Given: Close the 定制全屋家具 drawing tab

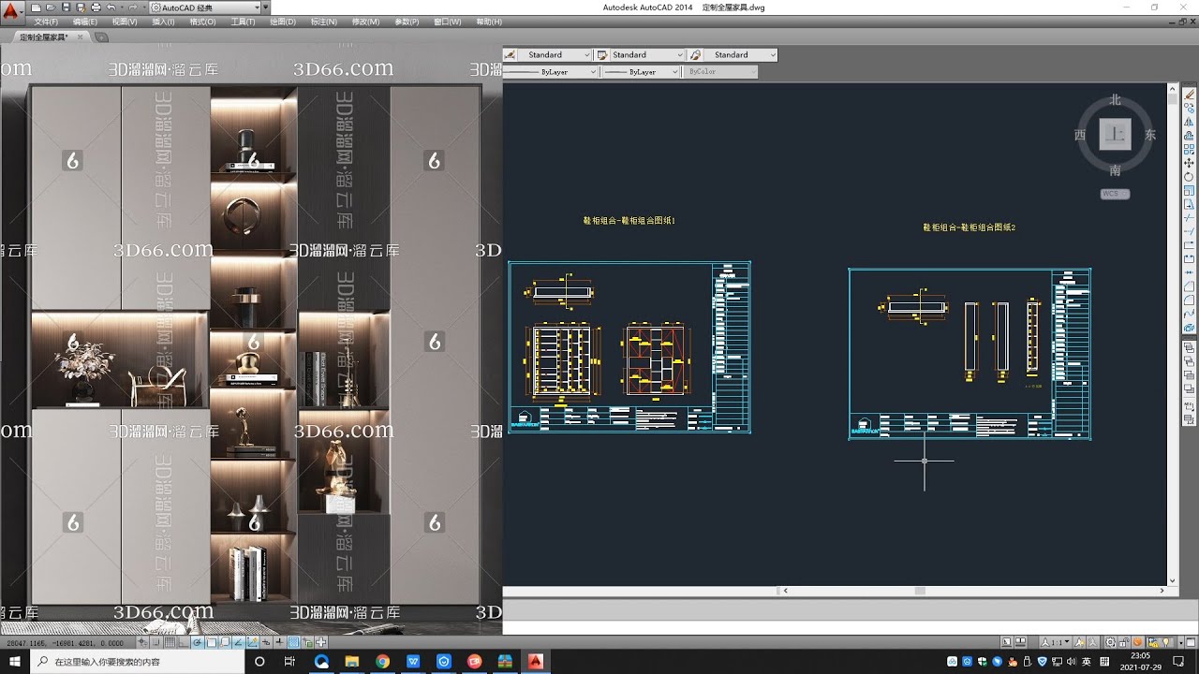Looking at the screenshot, I should 81,37.
